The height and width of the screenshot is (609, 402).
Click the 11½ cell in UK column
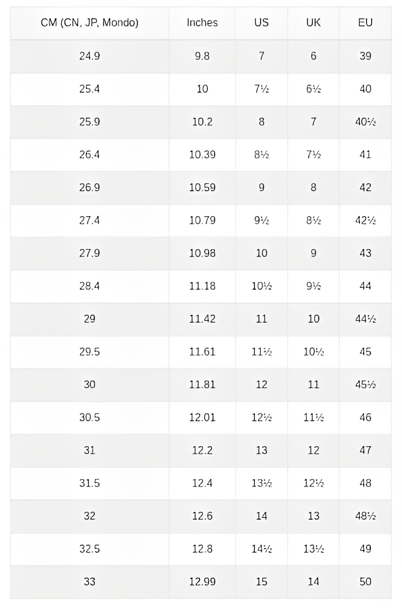[313, 418]
